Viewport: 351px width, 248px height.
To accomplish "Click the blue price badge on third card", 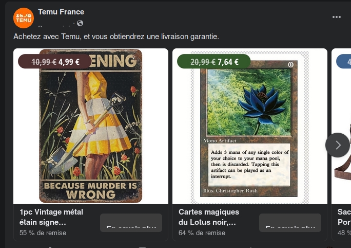I will point(344,62).
